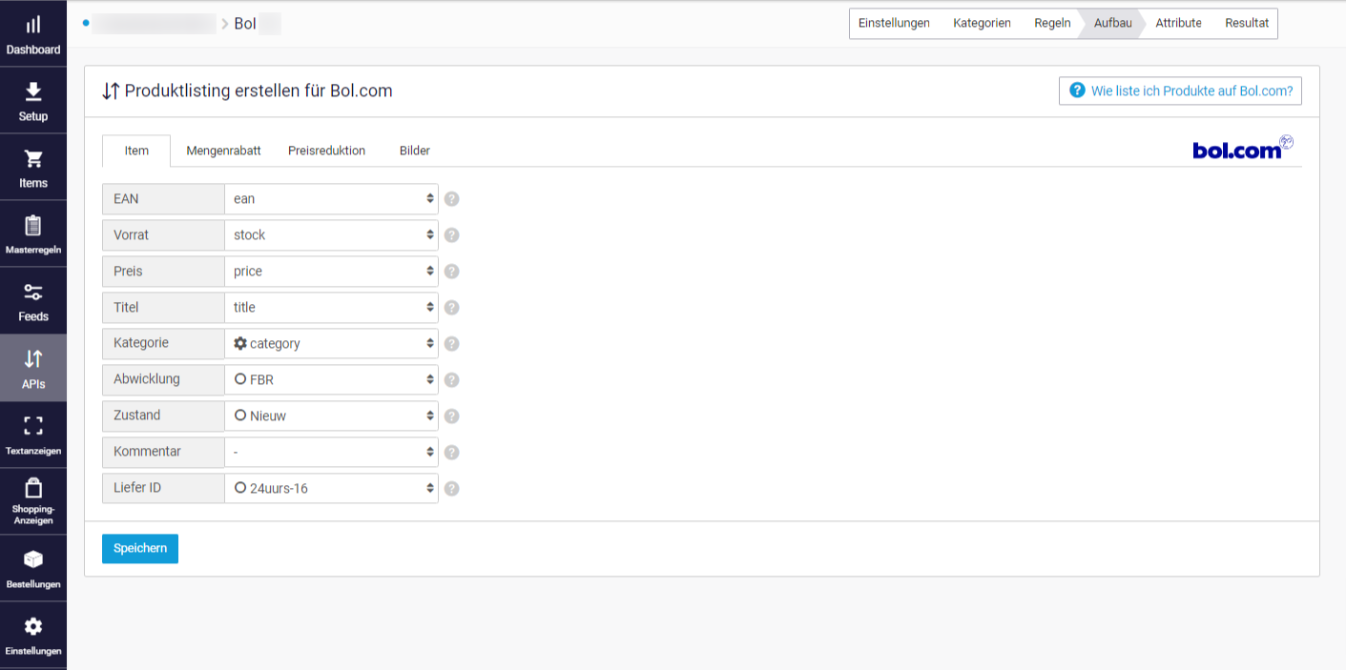Click the Kommentar field label
1346x670 pixels.
pyautogui.click(x=163, y=452)
